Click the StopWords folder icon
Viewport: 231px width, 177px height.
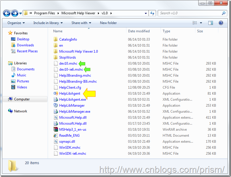55,57
